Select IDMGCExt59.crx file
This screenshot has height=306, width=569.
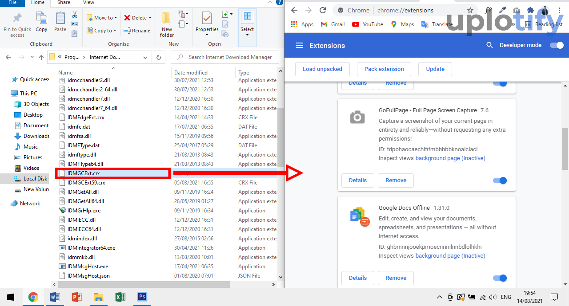tap(86, 183)
